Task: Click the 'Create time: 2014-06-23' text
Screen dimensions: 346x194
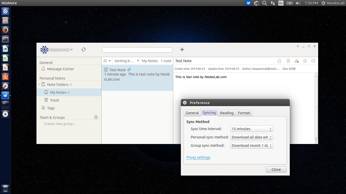Action: 190,69
